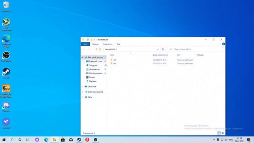The height and width of the screenshot is (143, 254).
Task: Select Документы in navigation pane
Action: 94,70
